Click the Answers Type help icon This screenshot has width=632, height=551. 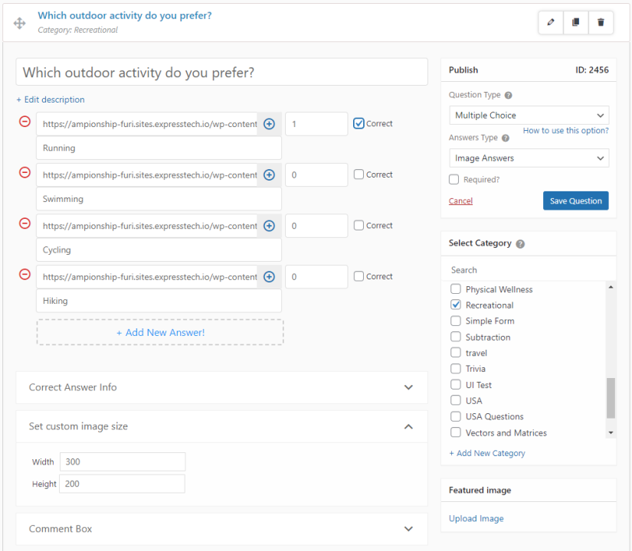tap(505, 137)
